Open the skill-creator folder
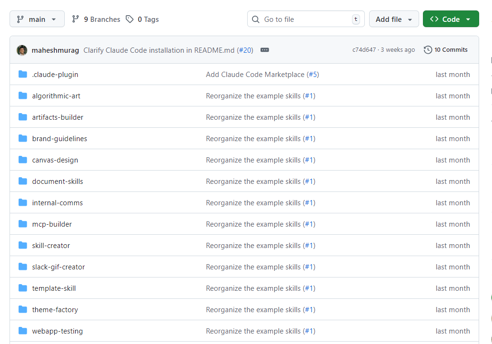 pyautogui.click(x=51, y=246)
